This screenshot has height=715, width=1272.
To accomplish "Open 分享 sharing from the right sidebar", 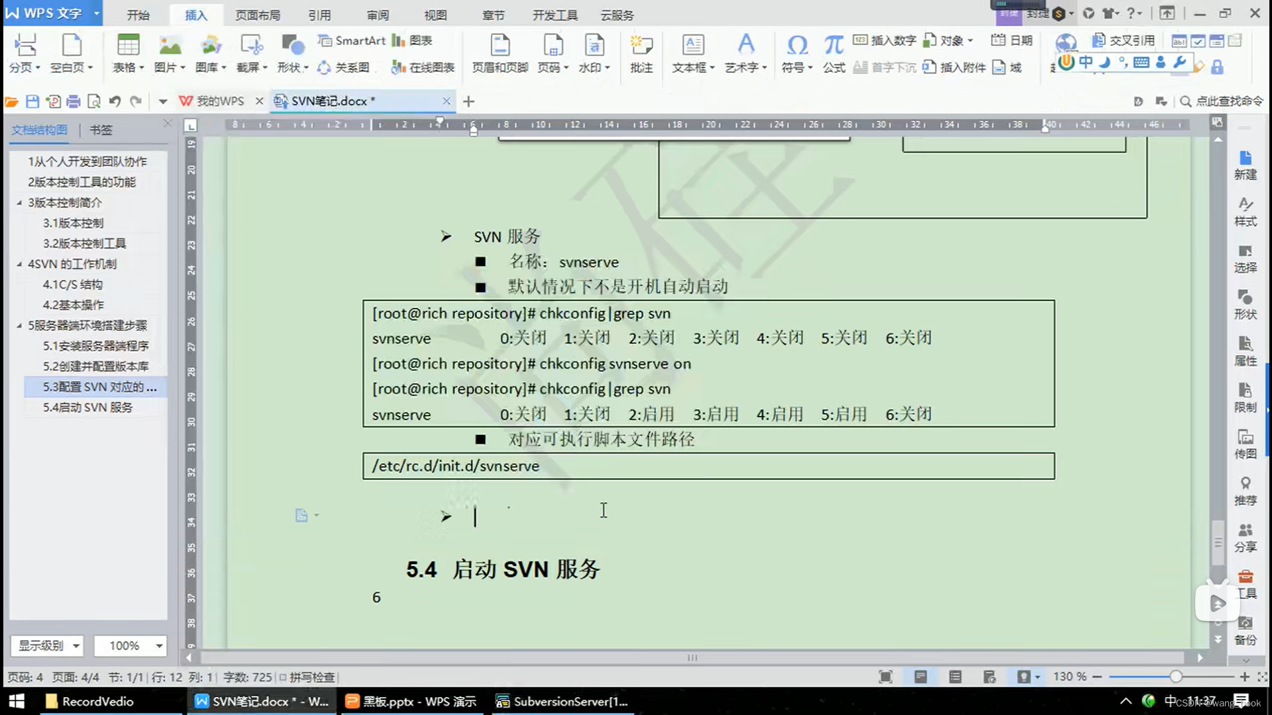I will point(1246,538).
